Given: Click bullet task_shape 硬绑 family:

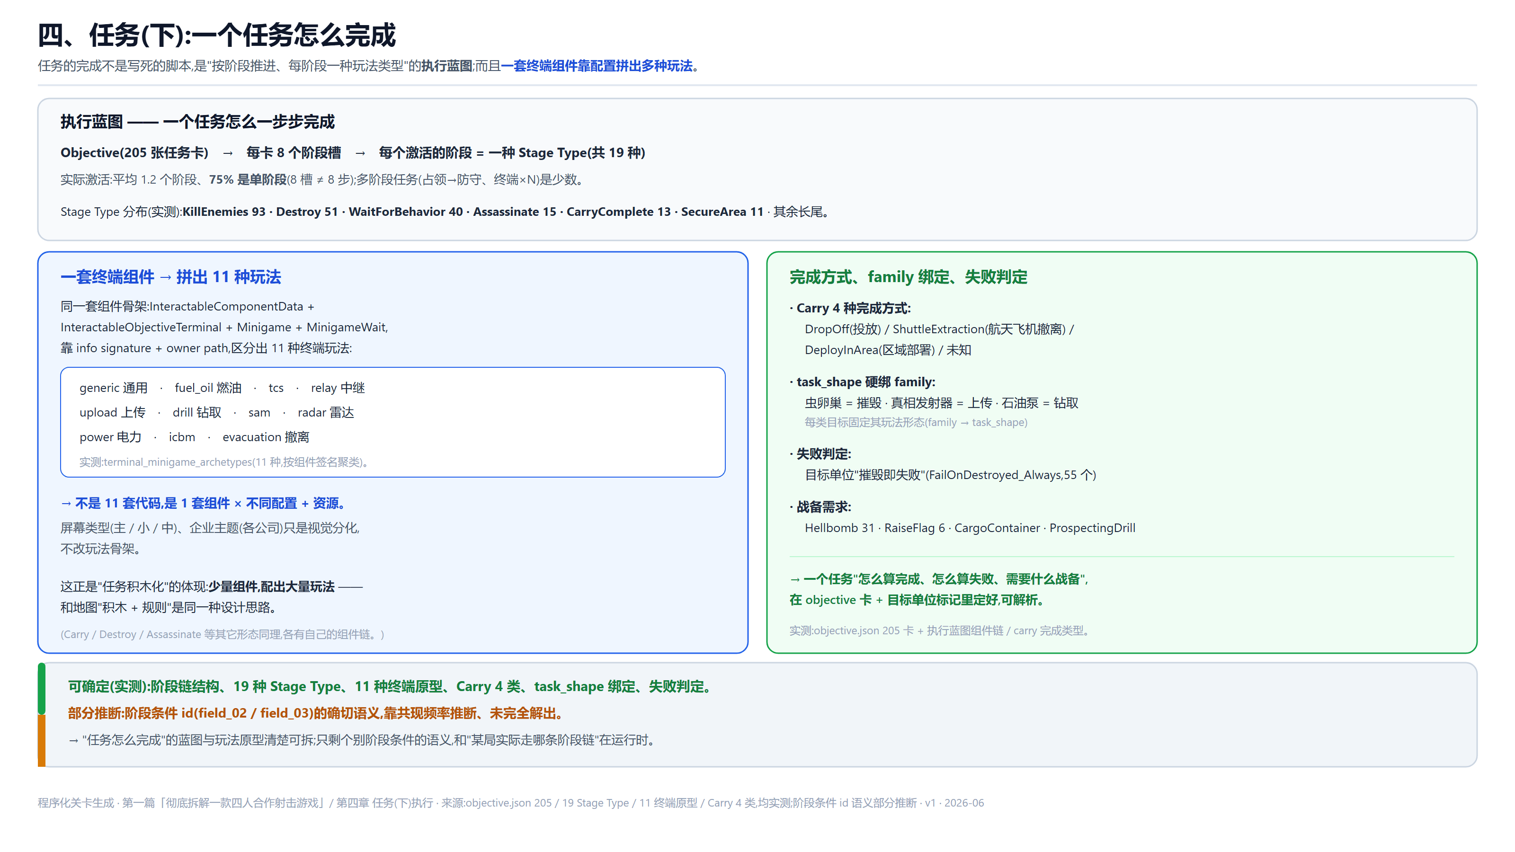Looking at the screenshot, I should pyautogui.click(x=862, y=382).
